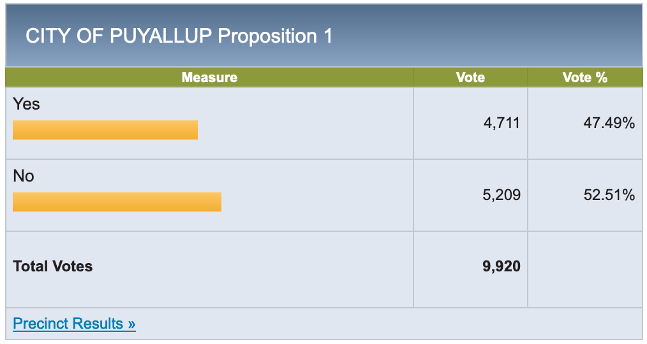Select the No measure label
This screenshot has width=647, height=344.
(x=24, y=176)
